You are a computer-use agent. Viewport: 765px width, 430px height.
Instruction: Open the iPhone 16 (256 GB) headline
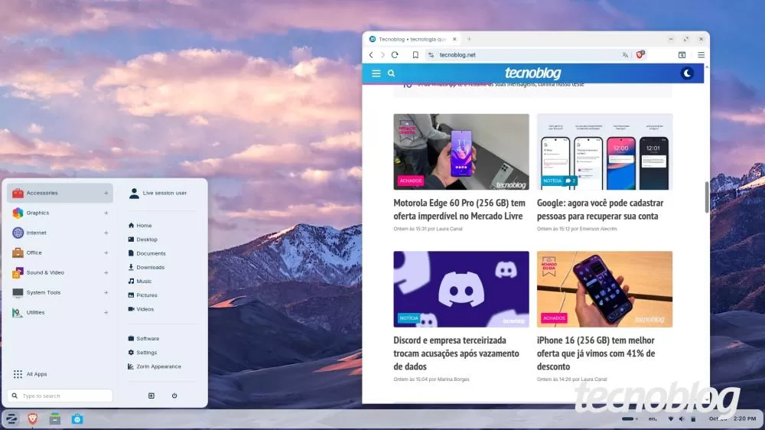click(x=596, y=353)
